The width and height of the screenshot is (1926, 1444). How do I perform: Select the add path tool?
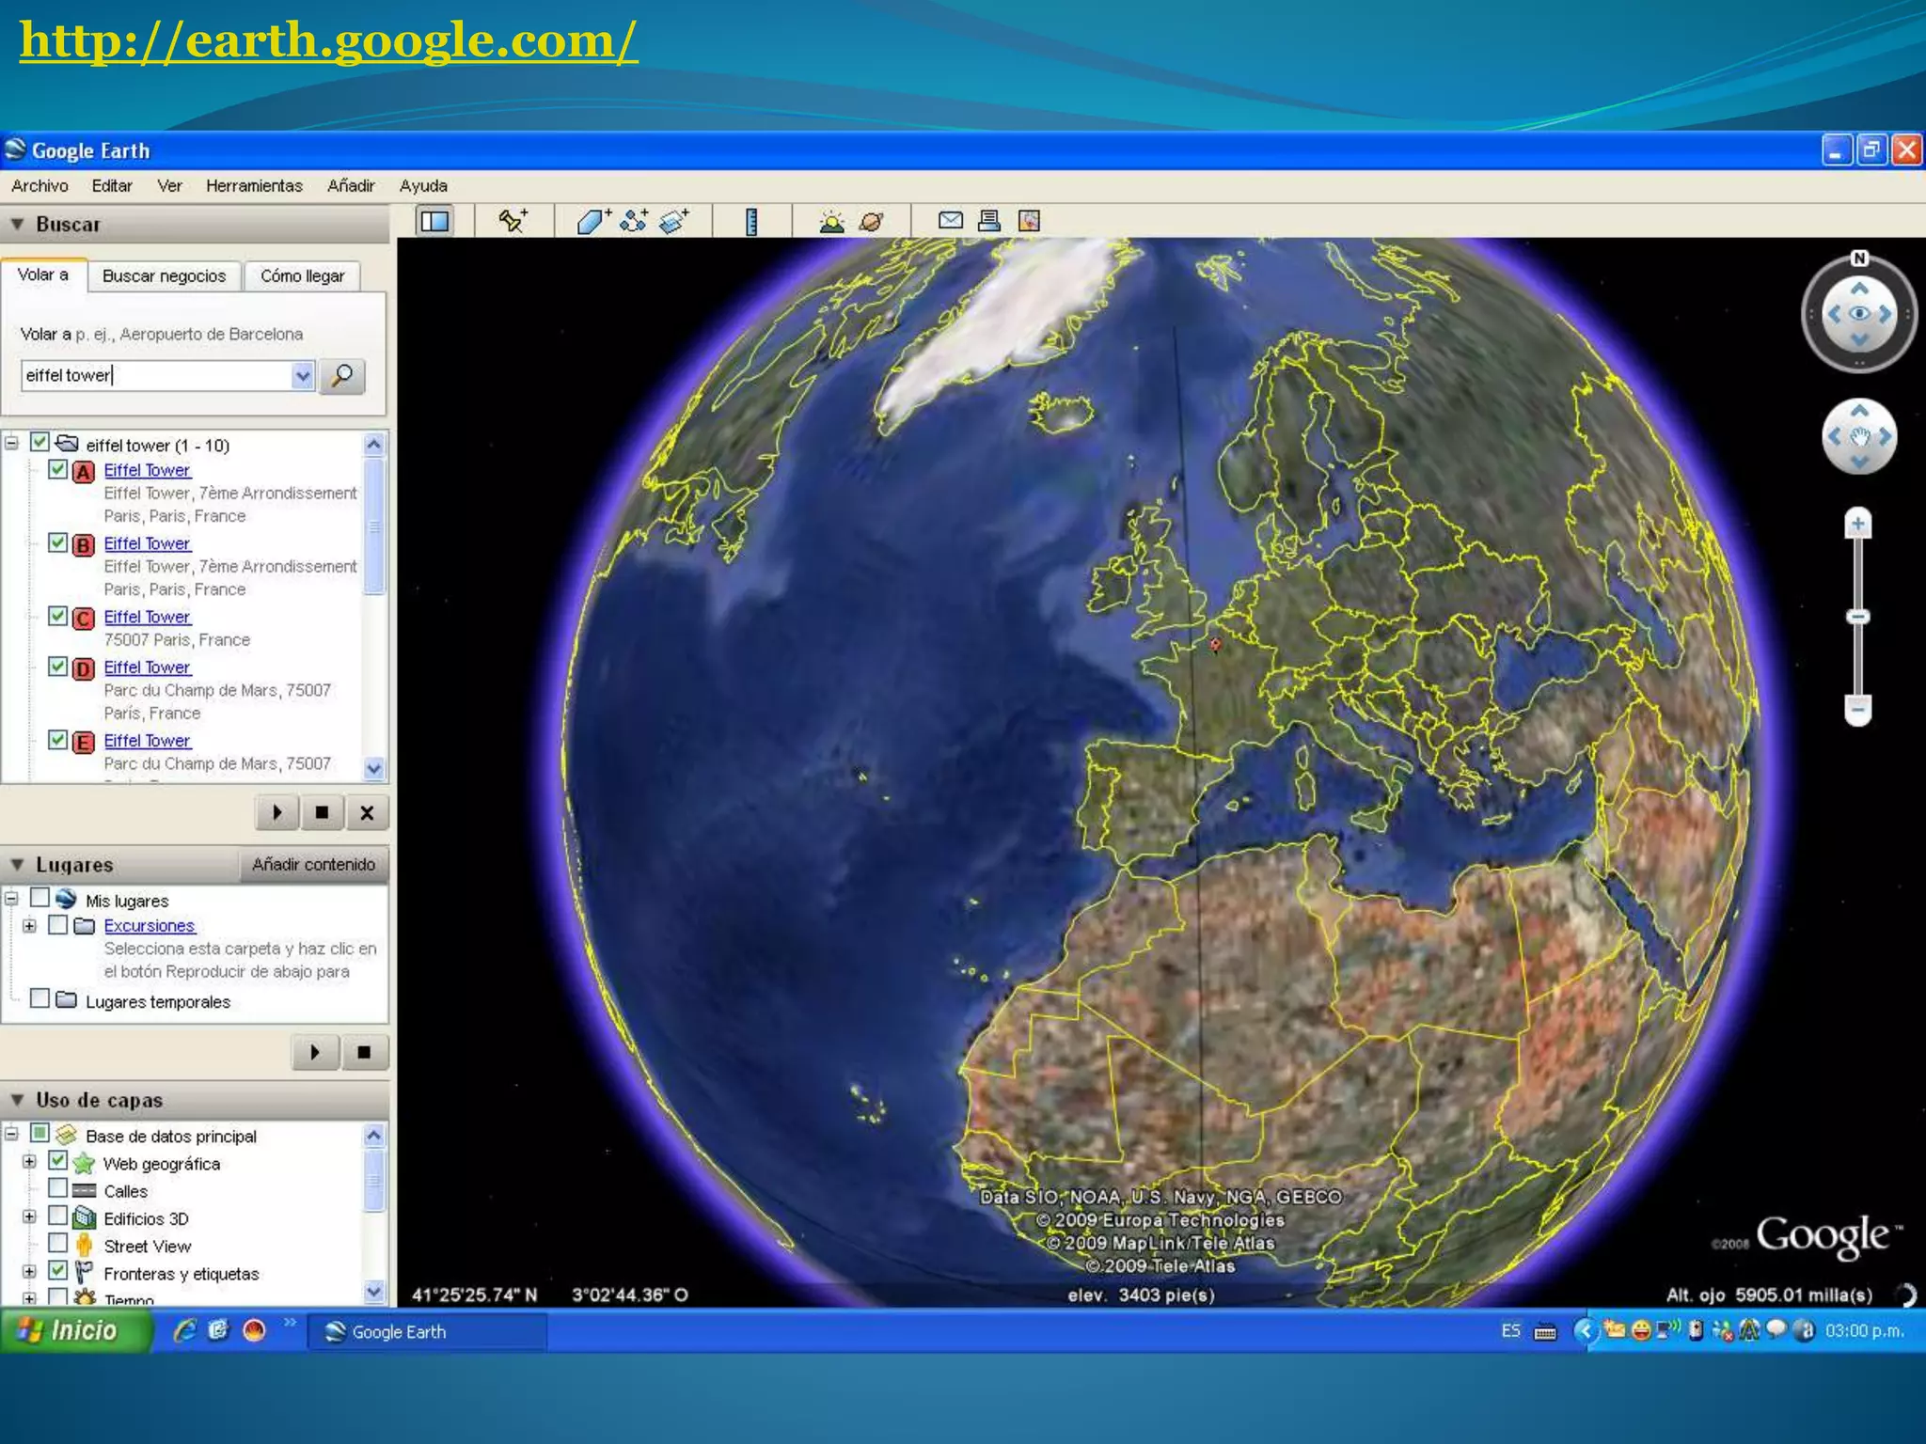[634, 221]
